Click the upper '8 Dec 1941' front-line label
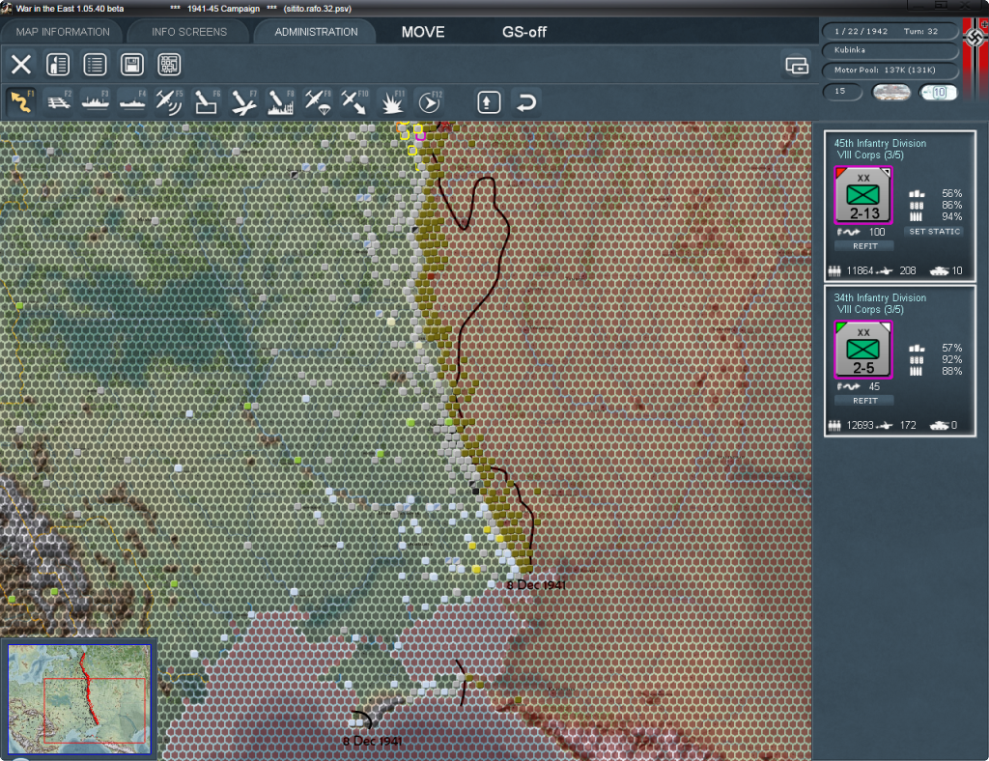The height and width of the screenshot is (761, 989). 536,585
